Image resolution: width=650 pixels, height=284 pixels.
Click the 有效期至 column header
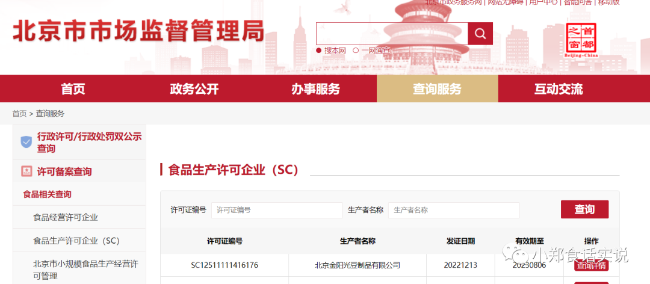pos(530,241)
